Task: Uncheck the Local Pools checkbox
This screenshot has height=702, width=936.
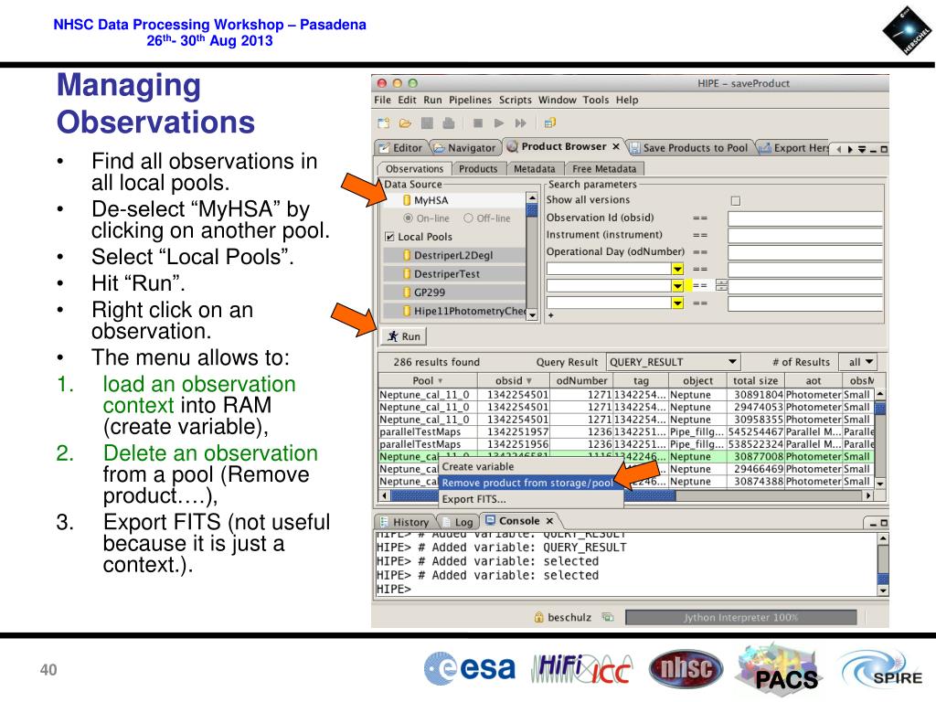Action: tap(389, 237)
